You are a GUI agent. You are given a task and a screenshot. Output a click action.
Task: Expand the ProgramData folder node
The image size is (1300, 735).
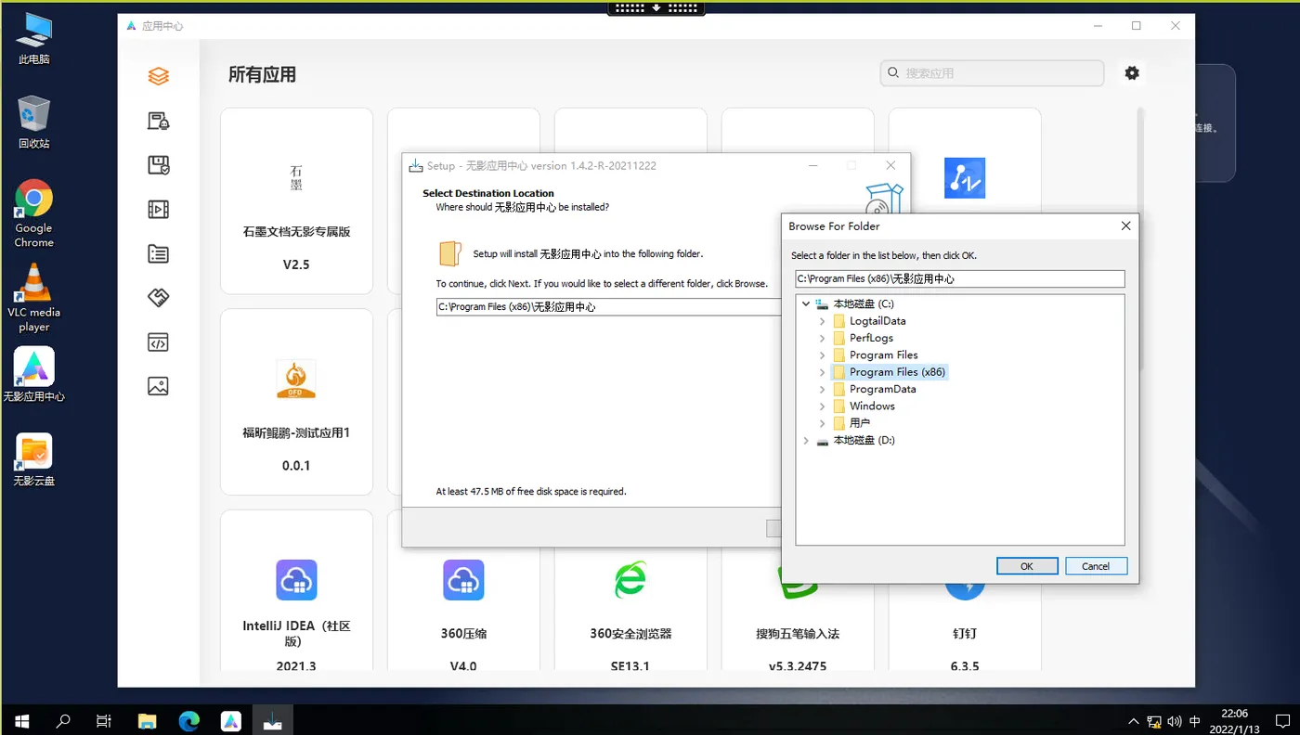823,389
